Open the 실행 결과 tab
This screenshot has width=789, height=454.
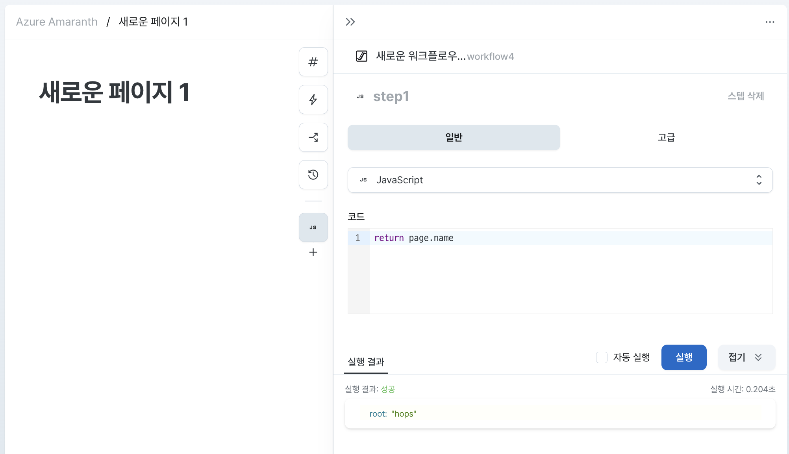coord(366,362)
